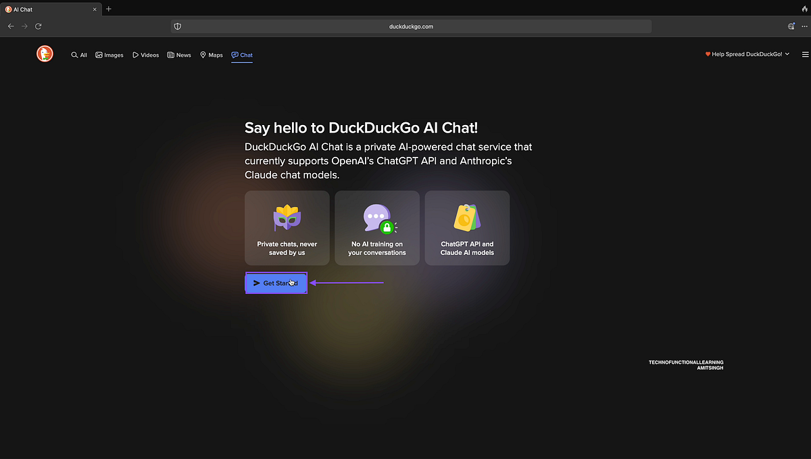The width and height of the screenshot is (811, 459).
Task: Expand the Help Spread DuckDuckGo dropdown
Action: 747,53
